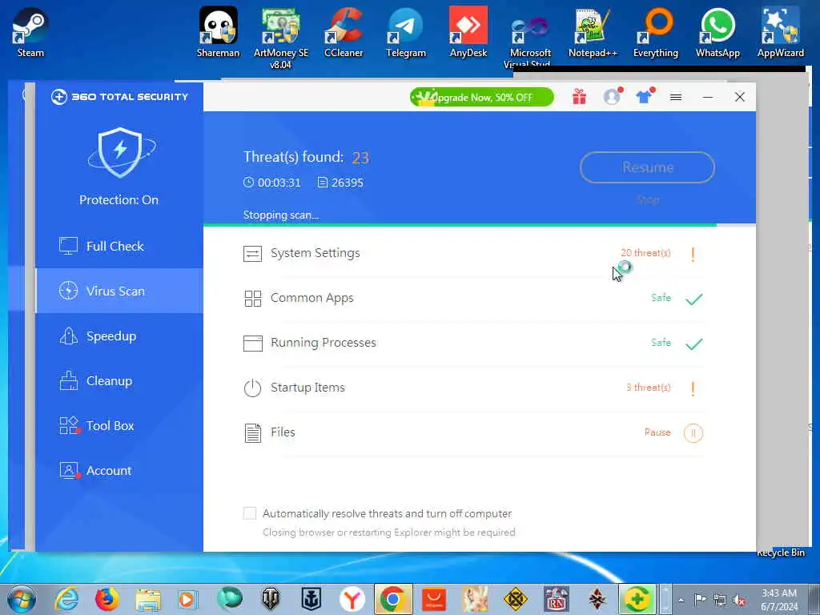Click the taskbar clock showing 3:43 AM
Viewport: 820px width, 615px height.
[779, 600]
